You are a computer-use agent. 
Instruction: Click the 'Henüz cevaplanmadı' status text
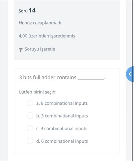40,23
